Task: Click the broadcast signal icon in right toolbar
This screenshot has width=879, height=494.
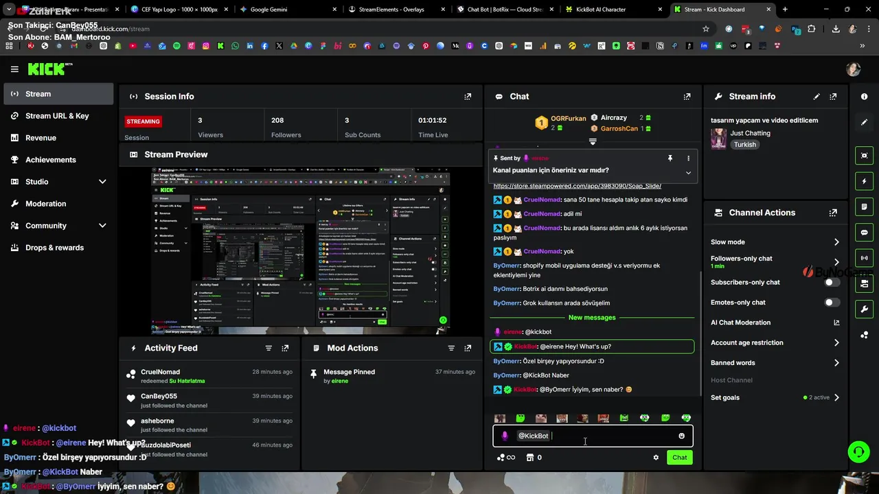Action: [x=864, y=258]
